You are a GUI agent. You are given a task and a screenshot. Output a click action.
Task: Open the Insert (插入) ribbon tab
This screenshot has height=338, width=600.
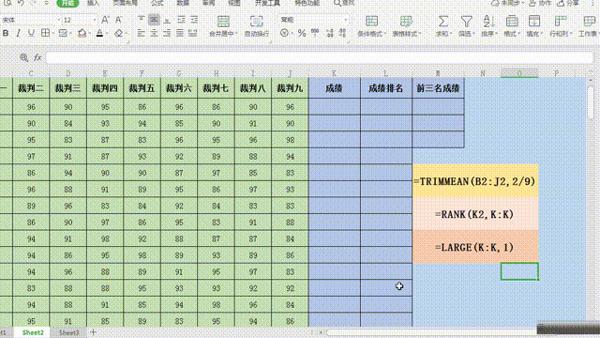[x=93, y=3]
